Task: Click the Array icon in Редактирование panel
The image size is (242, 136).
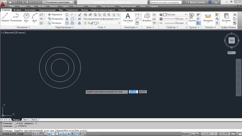Action: point(72,23)
